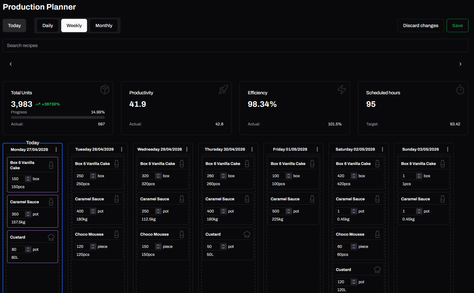Click the Scheduled hours timer icon

(460, 90)
